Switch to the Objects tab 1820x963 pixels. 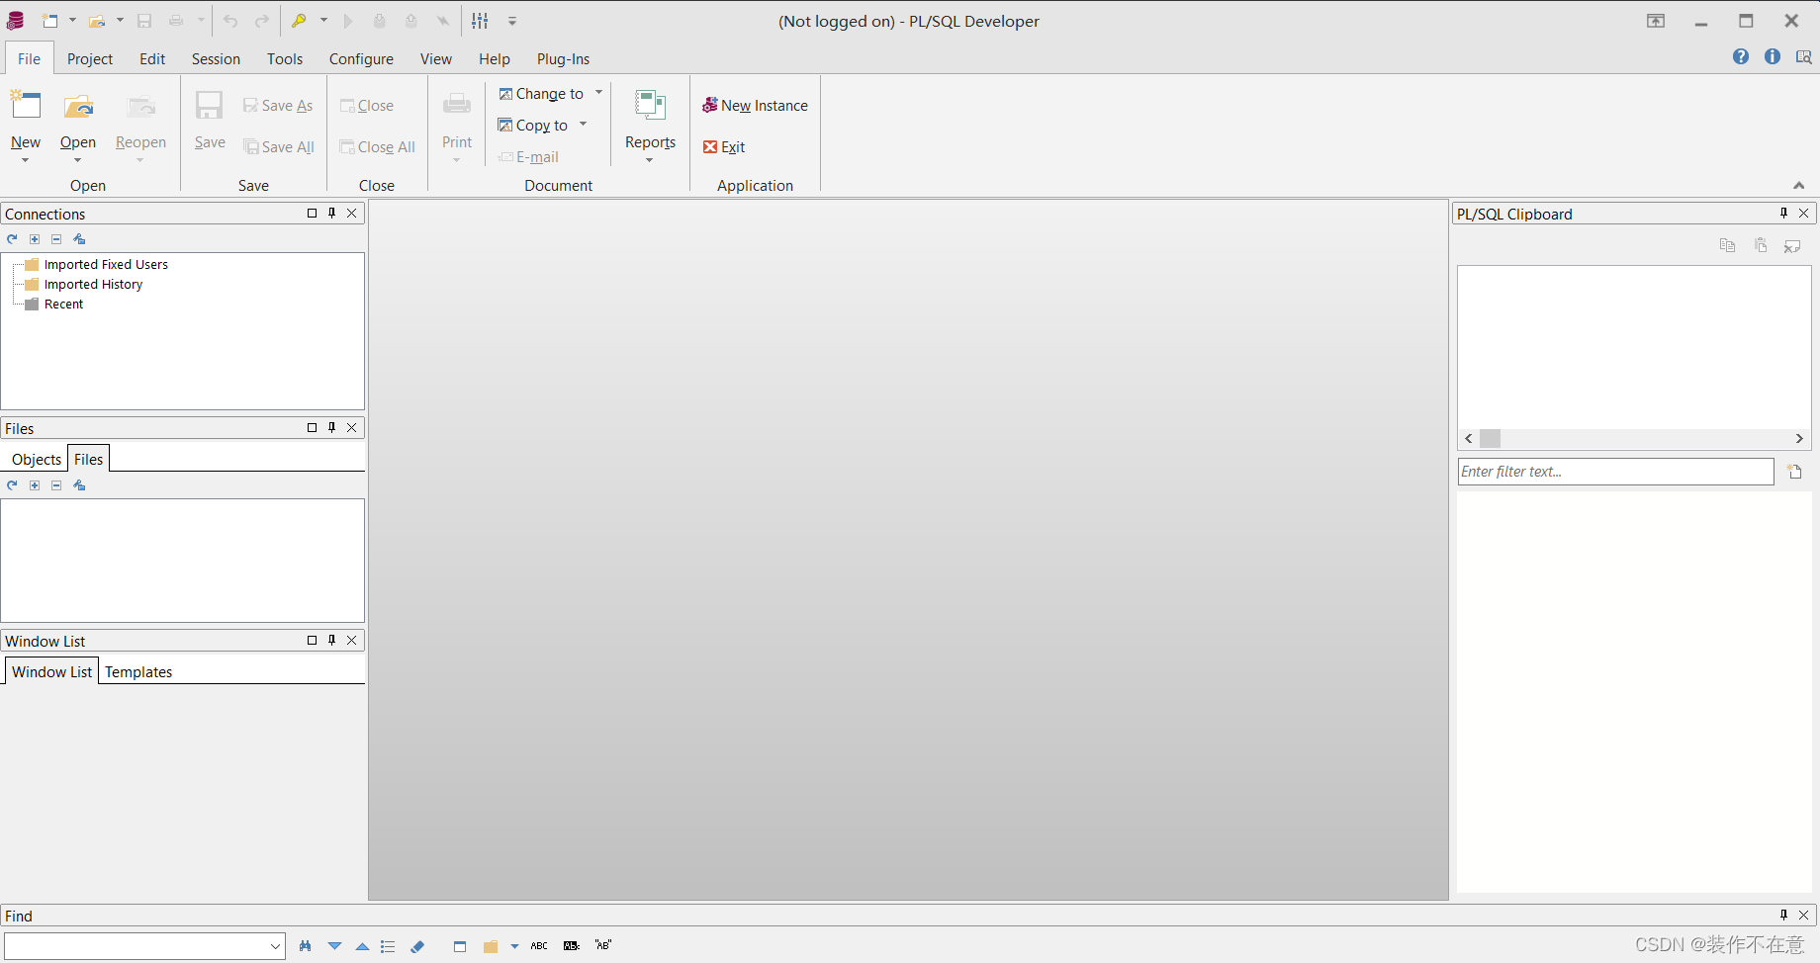point(37,460)
